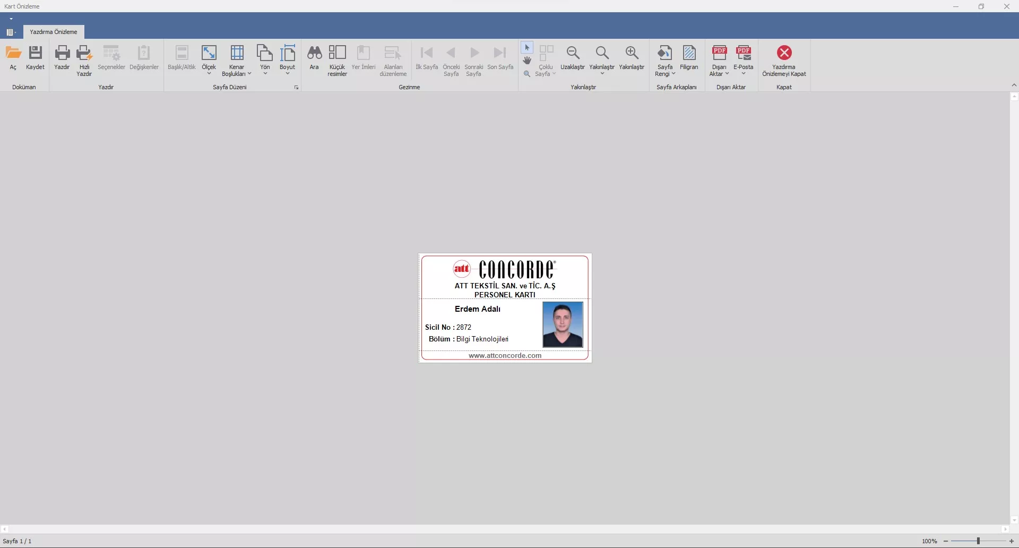Open the Dışarı Aktar PDF export dropdown
The height and width of the screenshot is (548, 1019).
pyautogui.click(x=719, y=61)
